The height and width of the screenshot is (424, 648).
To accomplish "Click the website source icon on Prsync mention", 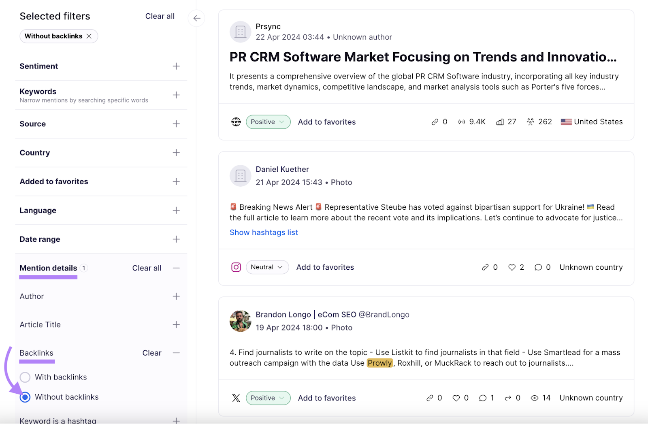I will pos(236,121).
